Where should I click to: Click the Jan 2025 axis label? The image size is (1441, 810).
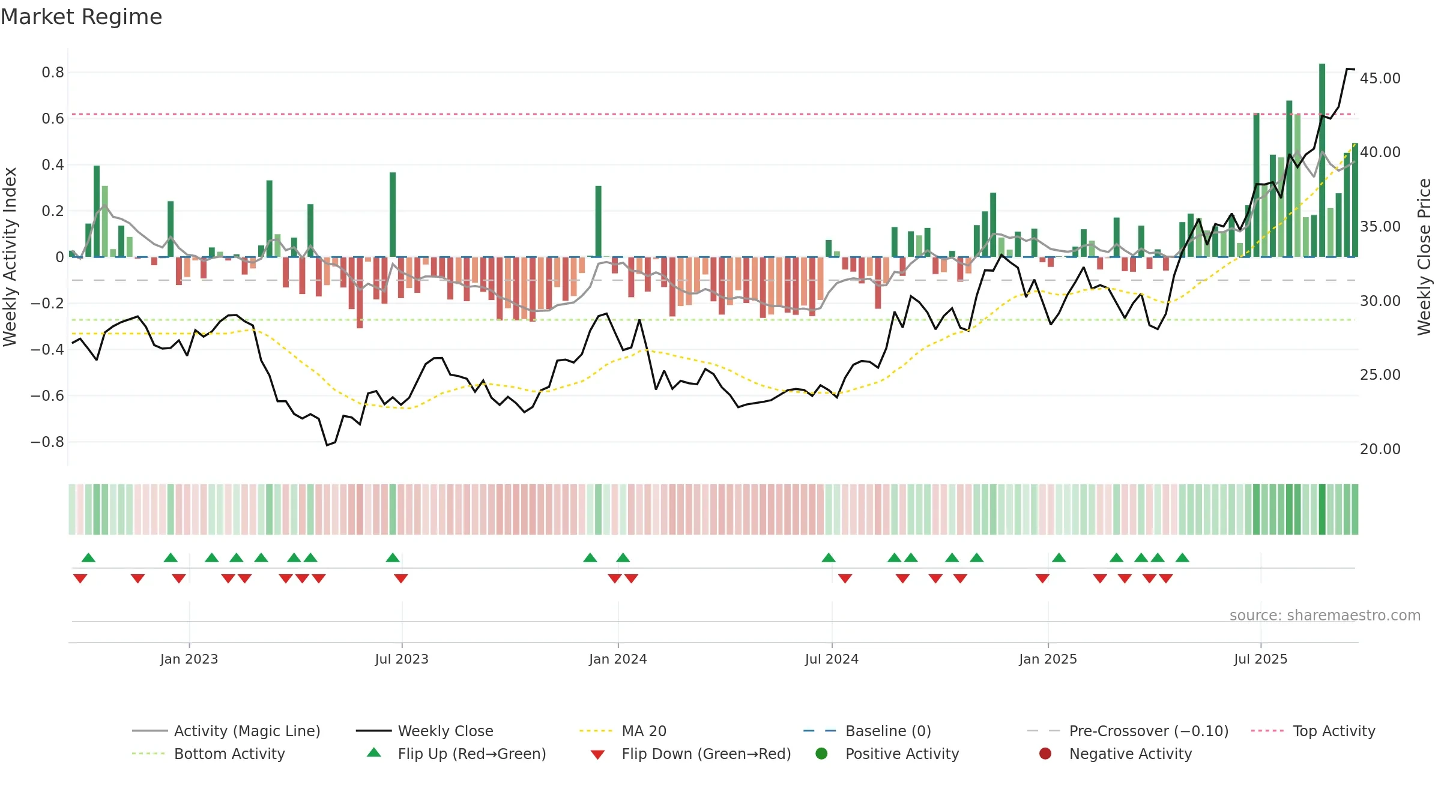coord(1048,659)
